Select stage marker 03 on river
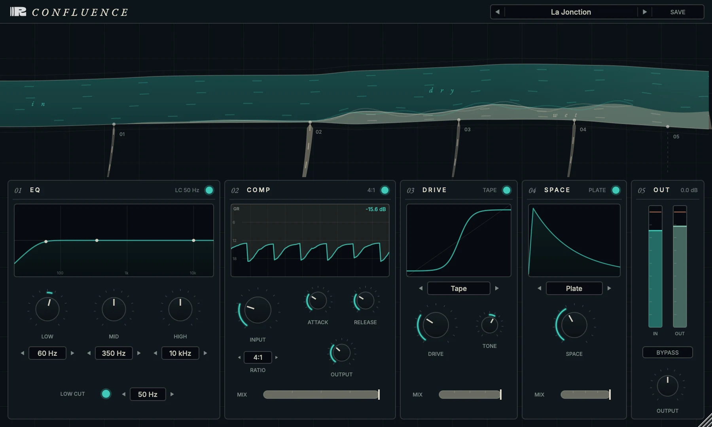The width and height of the screenshot is (712, 427). (x=459, y=120)
